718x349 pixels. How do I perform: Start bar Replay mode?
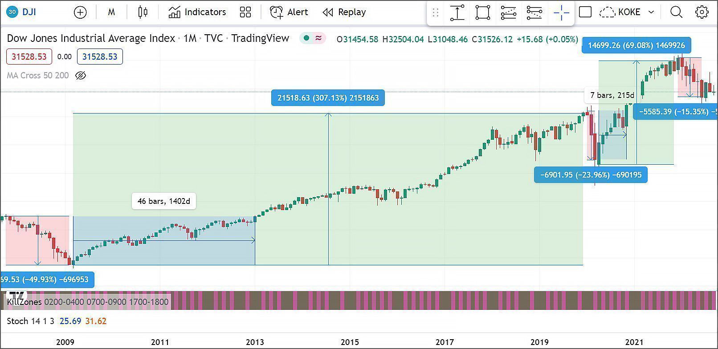(x=344, y=12)
